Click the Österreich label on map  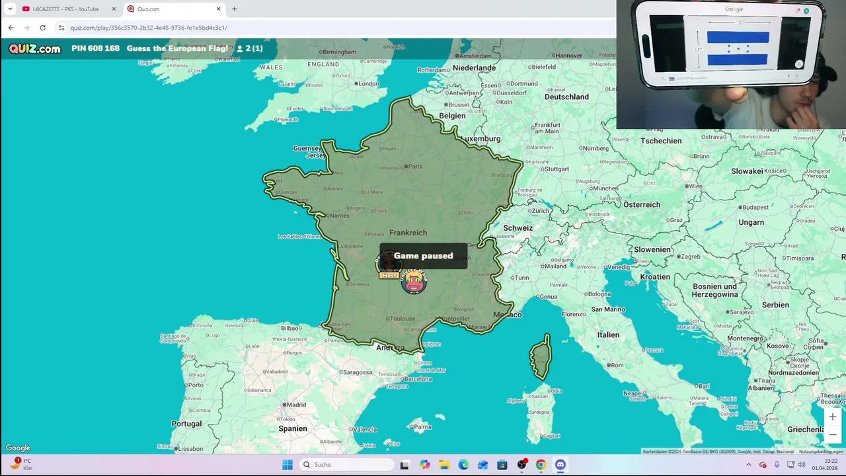coord(642,205)
